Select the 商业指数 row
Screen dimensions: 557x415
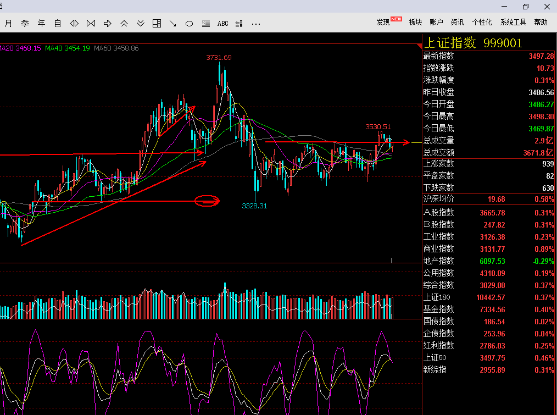coord(488,249)
